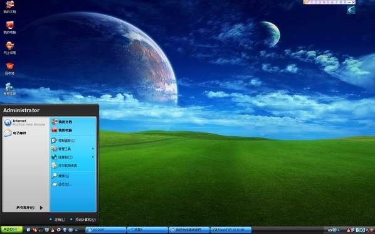Click first quick launch icon
375x234 pixels.
(28, 230)
